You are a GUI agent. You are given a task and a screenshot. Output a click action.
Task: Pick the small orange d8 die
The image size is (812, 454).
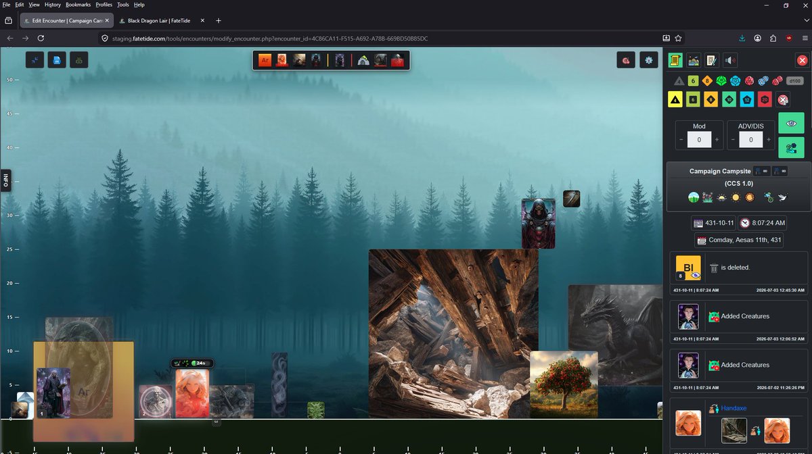[707, 81]
